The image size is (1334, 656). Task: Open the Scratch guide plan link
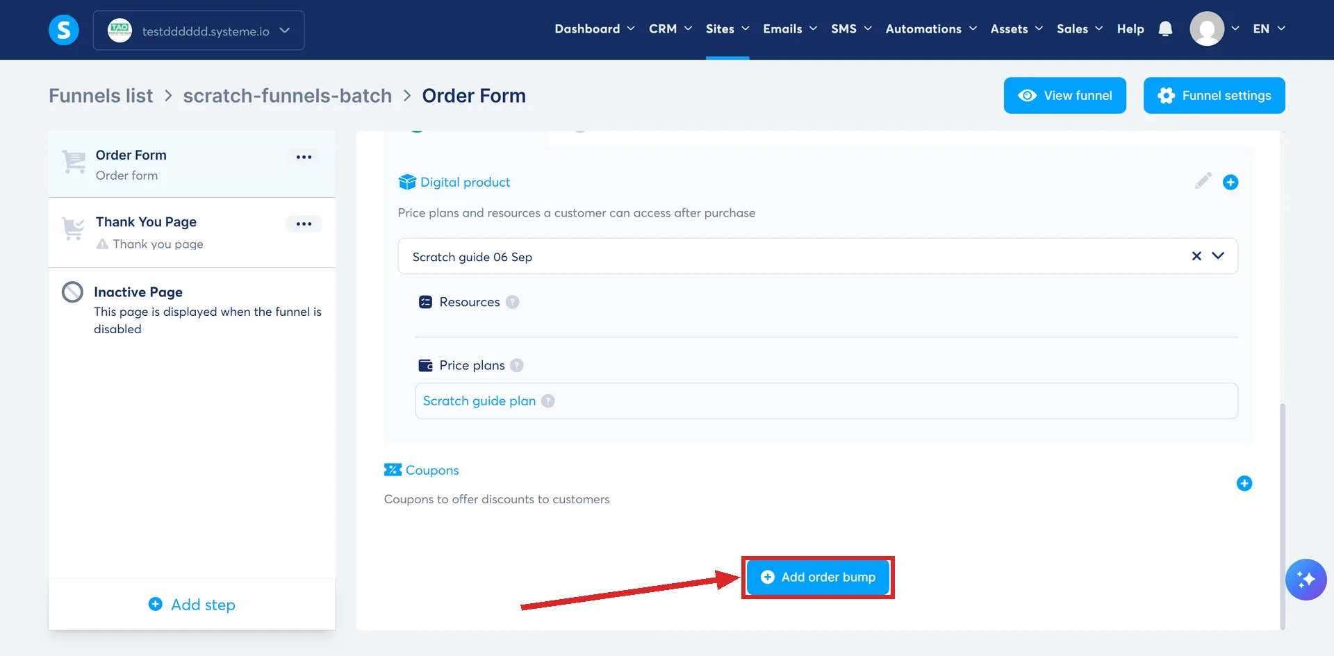coord(479,401)
